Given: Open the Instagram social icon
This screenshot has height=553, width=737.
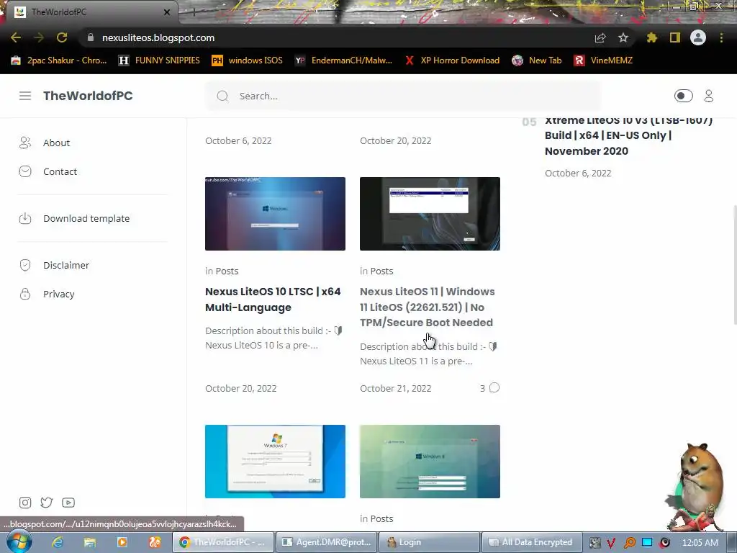Looking at the screenshot, I should click(x=25, y=503).
